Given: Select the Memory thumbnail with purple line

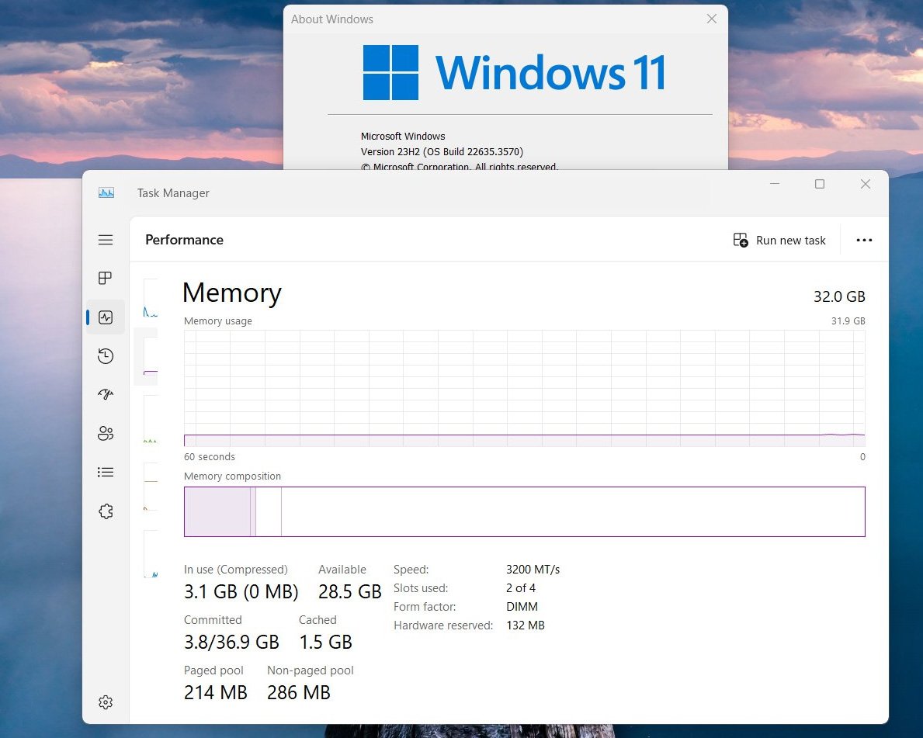Looking at the screenshot, I should tap(151, 357).
